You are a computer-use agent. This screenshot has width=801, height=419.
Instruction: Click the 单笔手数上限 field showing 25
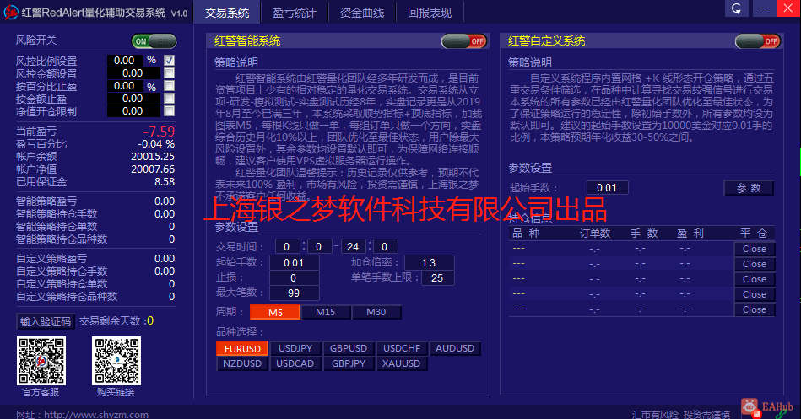click(438, 278)
